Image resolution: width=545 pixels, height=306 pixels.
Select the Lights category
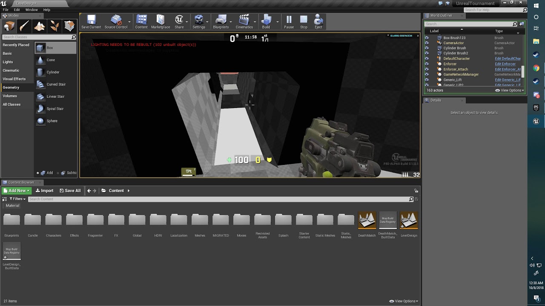point(8,62)
